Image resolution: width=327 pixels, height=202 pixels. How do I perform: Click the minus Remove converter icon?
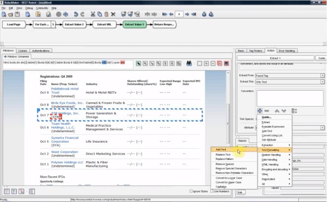tap(267, 111)
